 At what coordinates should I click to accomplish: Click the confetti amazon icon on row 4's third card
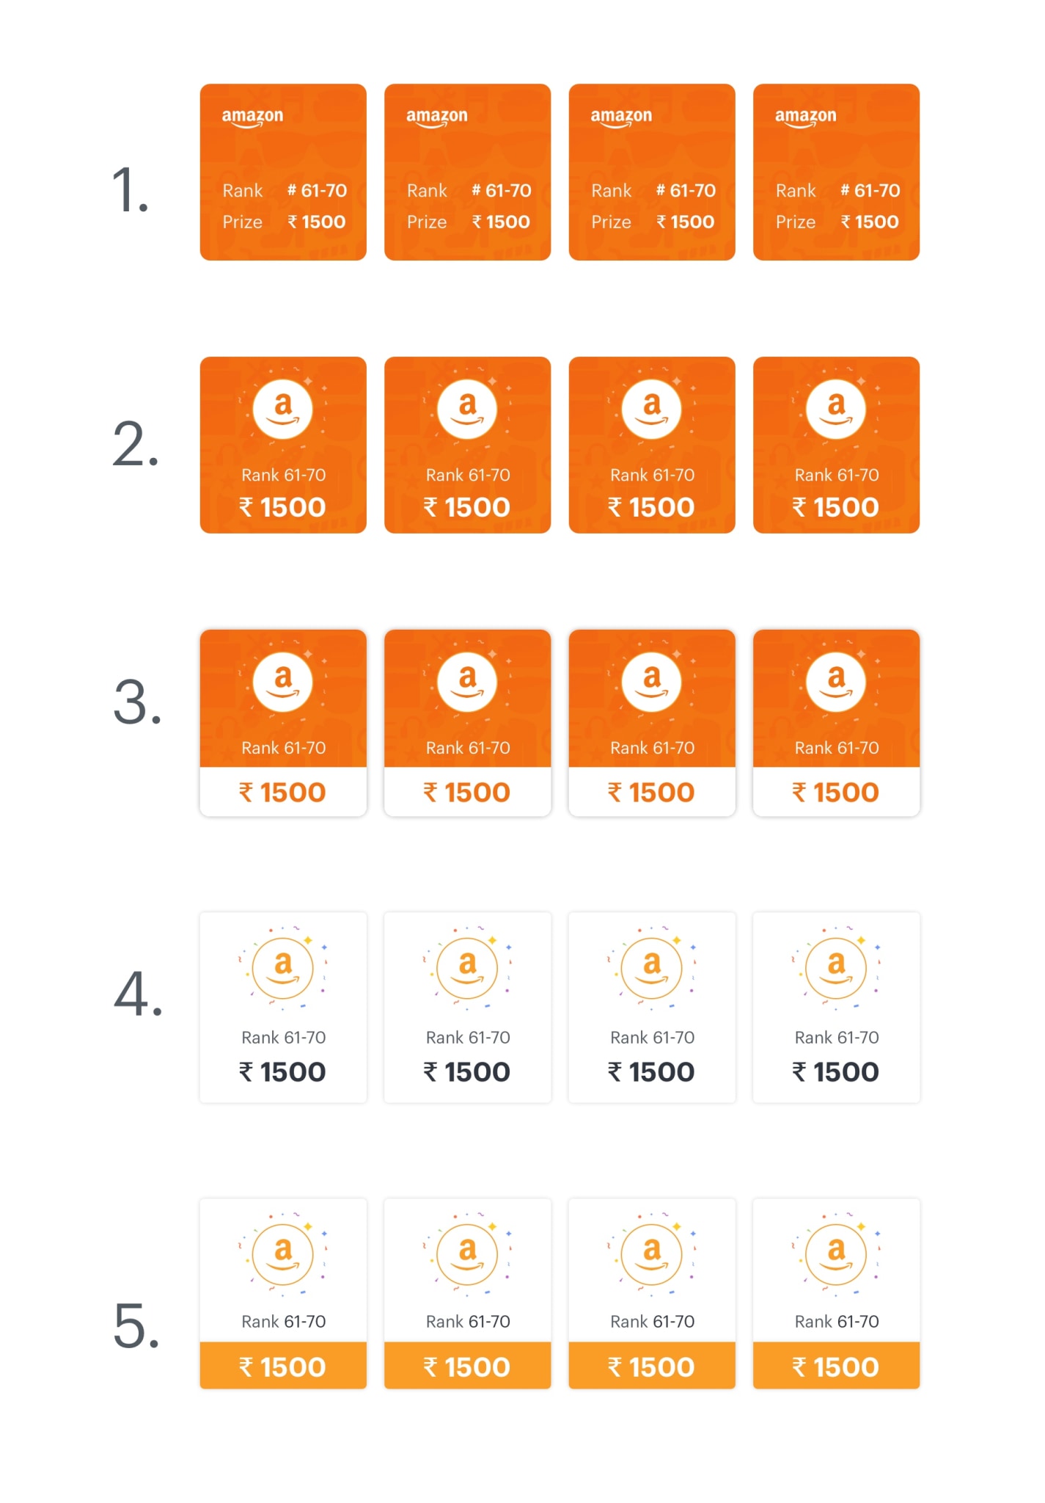click(x=652, y=968)
